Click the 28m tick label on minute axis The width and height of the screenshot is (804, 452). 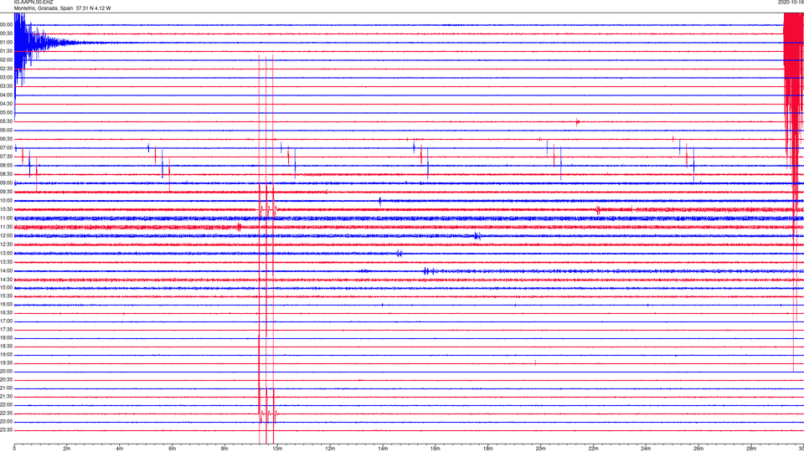tap(751, 449)
